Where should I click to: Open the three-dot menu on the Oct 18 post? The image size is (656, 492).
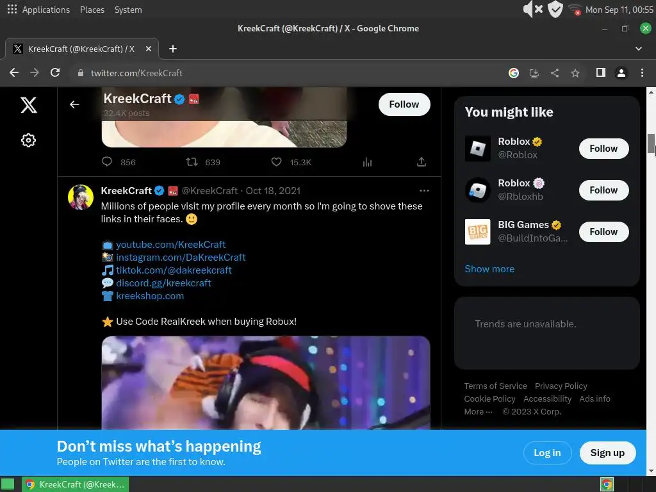point(424,191)
